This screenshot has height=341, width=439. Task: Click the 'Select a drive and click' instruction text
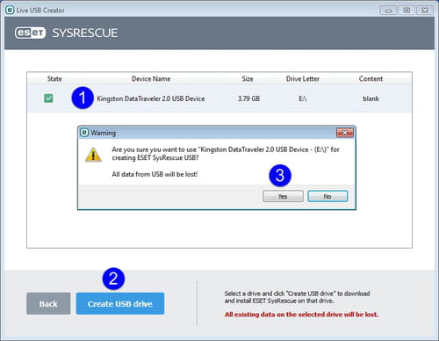pos(297,297)
